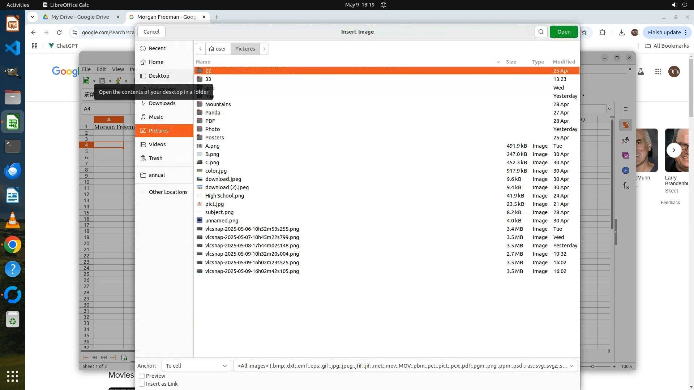
Task: Enable the Preview checkbox
Action: pos(142,376)
